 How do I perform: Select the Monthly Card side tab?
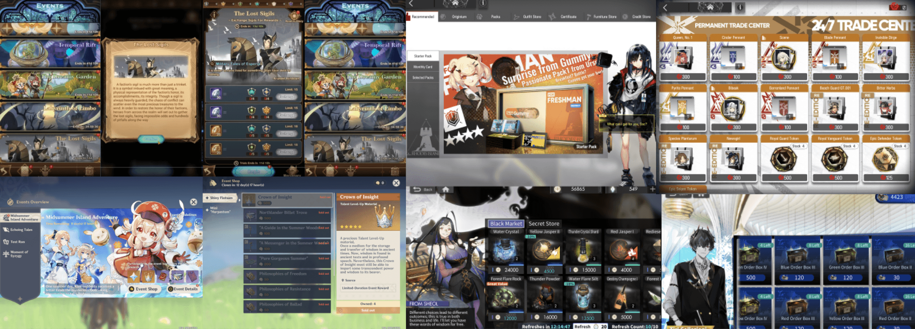[x=423, y=67]
